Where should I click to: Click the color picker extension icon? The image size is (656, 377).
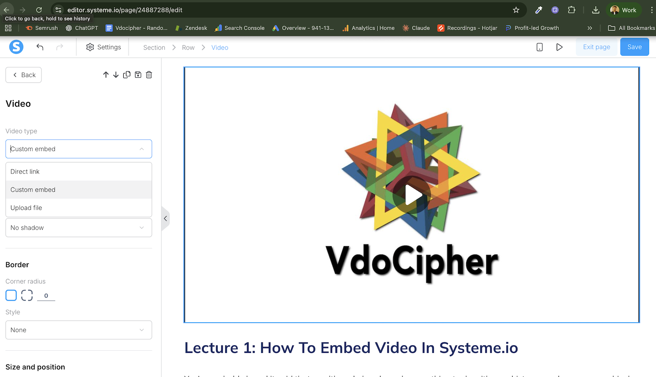coord(539,10)
